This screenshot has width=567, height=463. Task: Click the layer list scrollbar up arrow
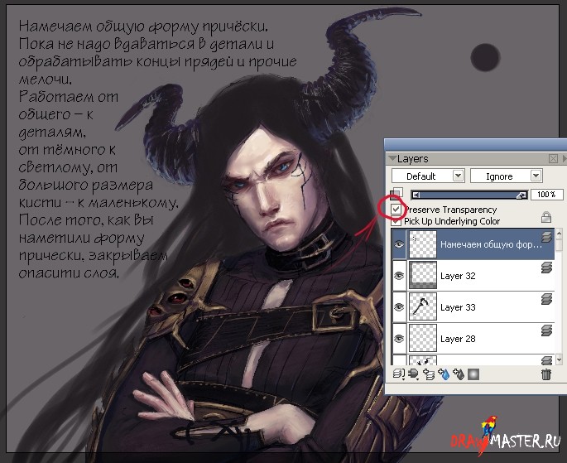click(x=559, y=233)
